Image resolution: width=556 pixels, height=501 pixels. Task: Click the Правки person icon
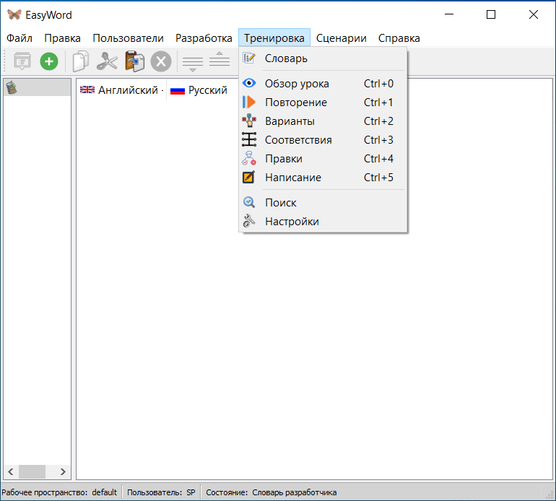(249, 158)
